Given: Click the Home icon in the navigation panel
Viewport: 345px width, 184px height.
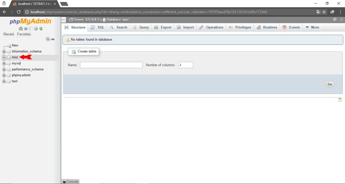Looking at the screenshot, I should 20,29.
